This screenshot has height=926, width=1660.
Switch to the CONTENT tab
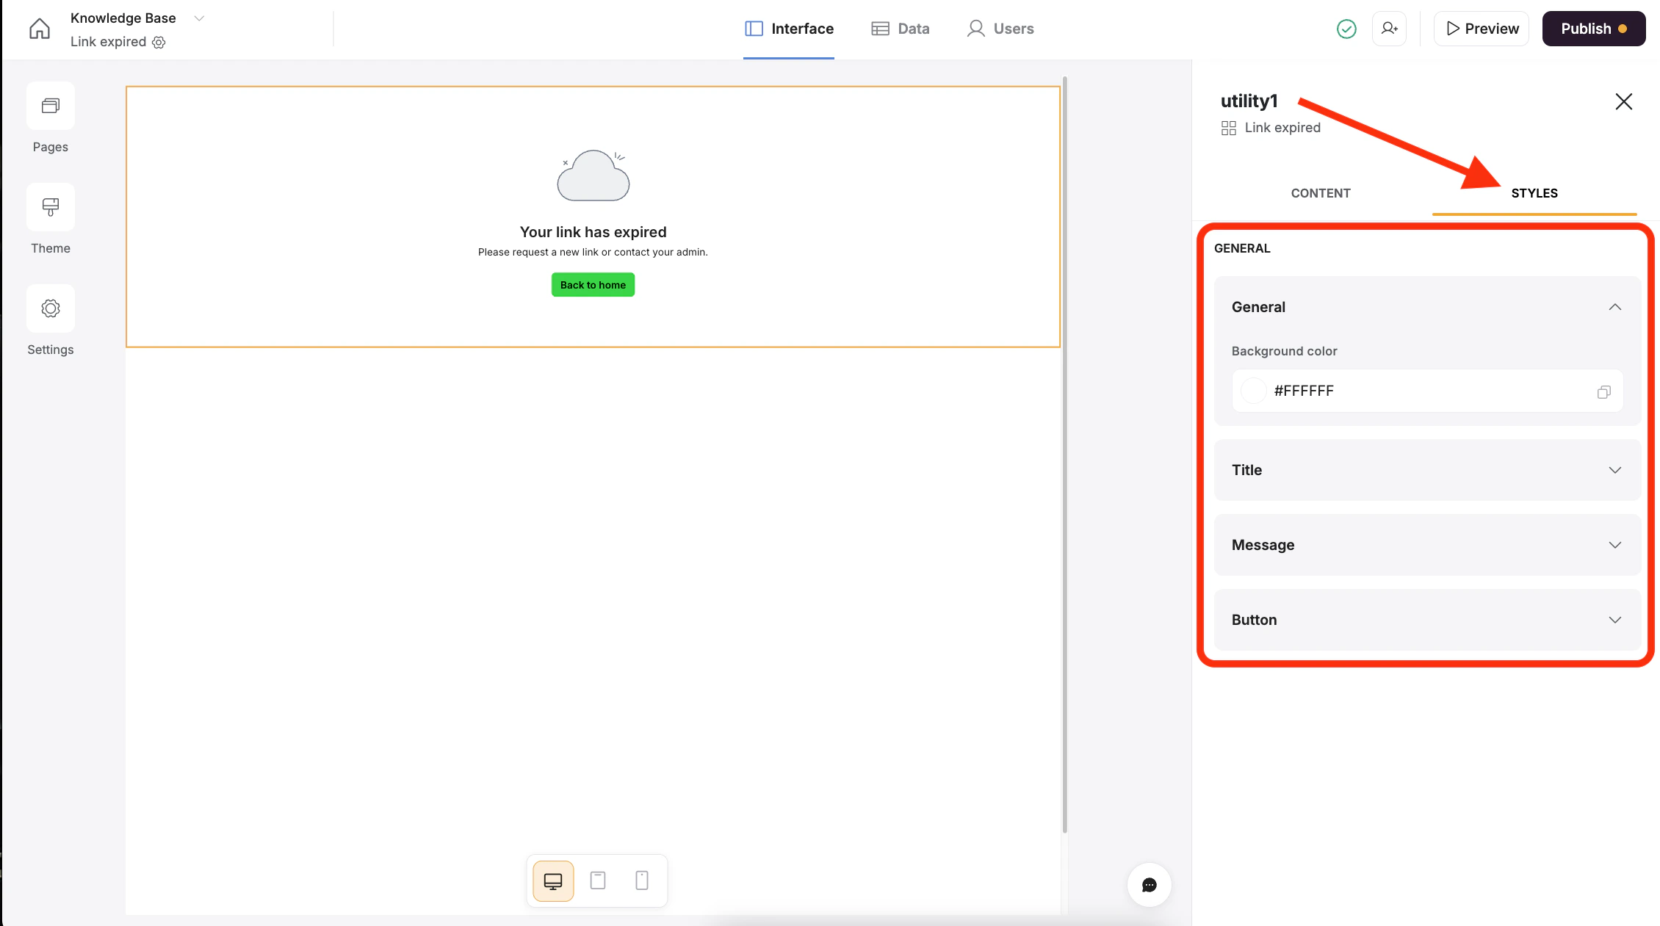pyautogui.click(x=1320, y=193)
